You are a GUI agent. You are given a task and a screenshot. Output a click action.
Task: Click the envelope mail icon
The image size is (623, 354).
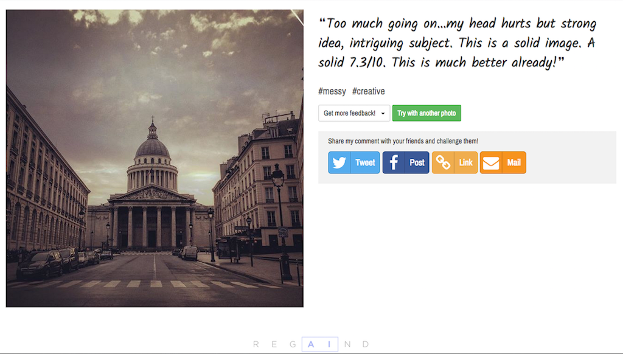491,162
